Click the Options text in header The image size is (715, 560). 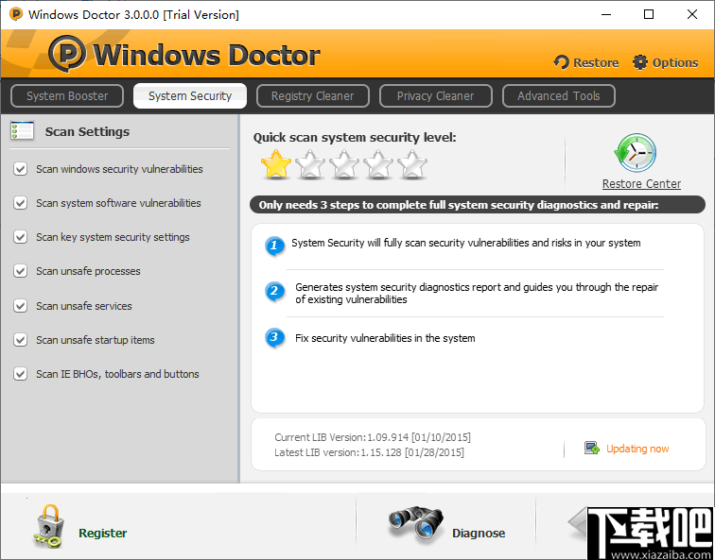coord(675,63)
